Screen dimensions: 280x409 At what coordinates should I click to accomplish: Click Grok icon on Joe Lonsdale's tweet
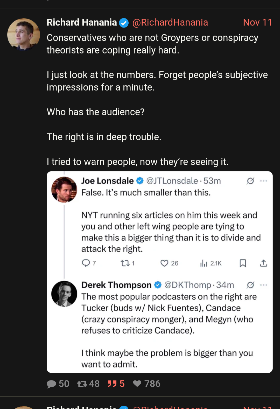tap(250, 181)
